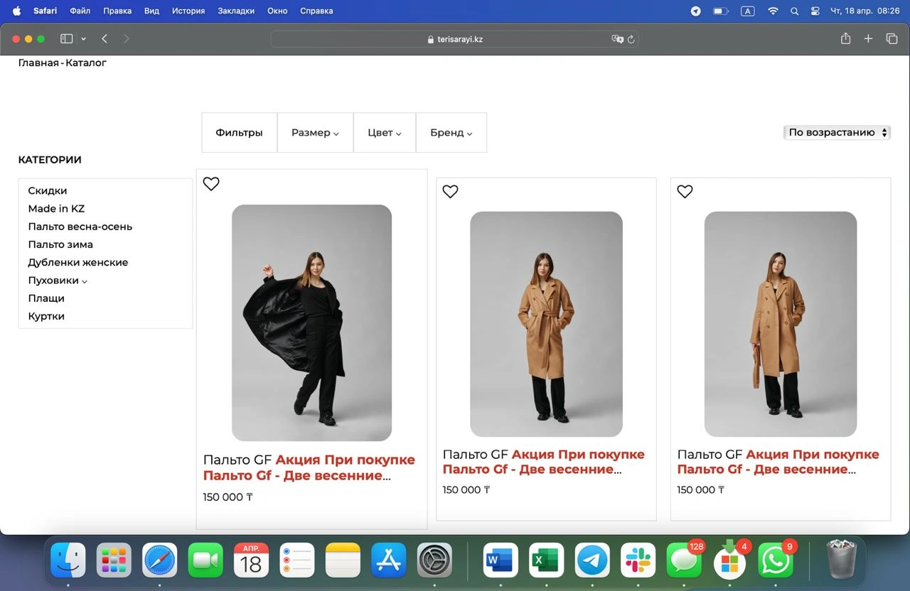The height and width of the screenshot is (591, 910).
Task: Open WhatsApp from the Dock
Action: pos(776,560)
